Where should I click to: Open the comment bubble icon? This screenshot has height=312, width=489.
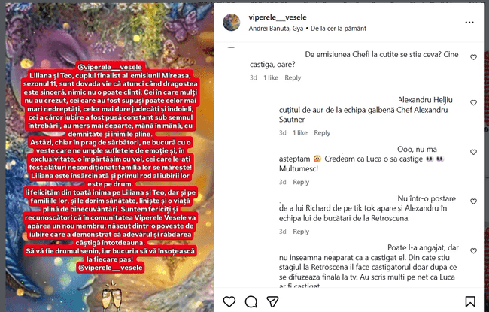click(251, 301)
